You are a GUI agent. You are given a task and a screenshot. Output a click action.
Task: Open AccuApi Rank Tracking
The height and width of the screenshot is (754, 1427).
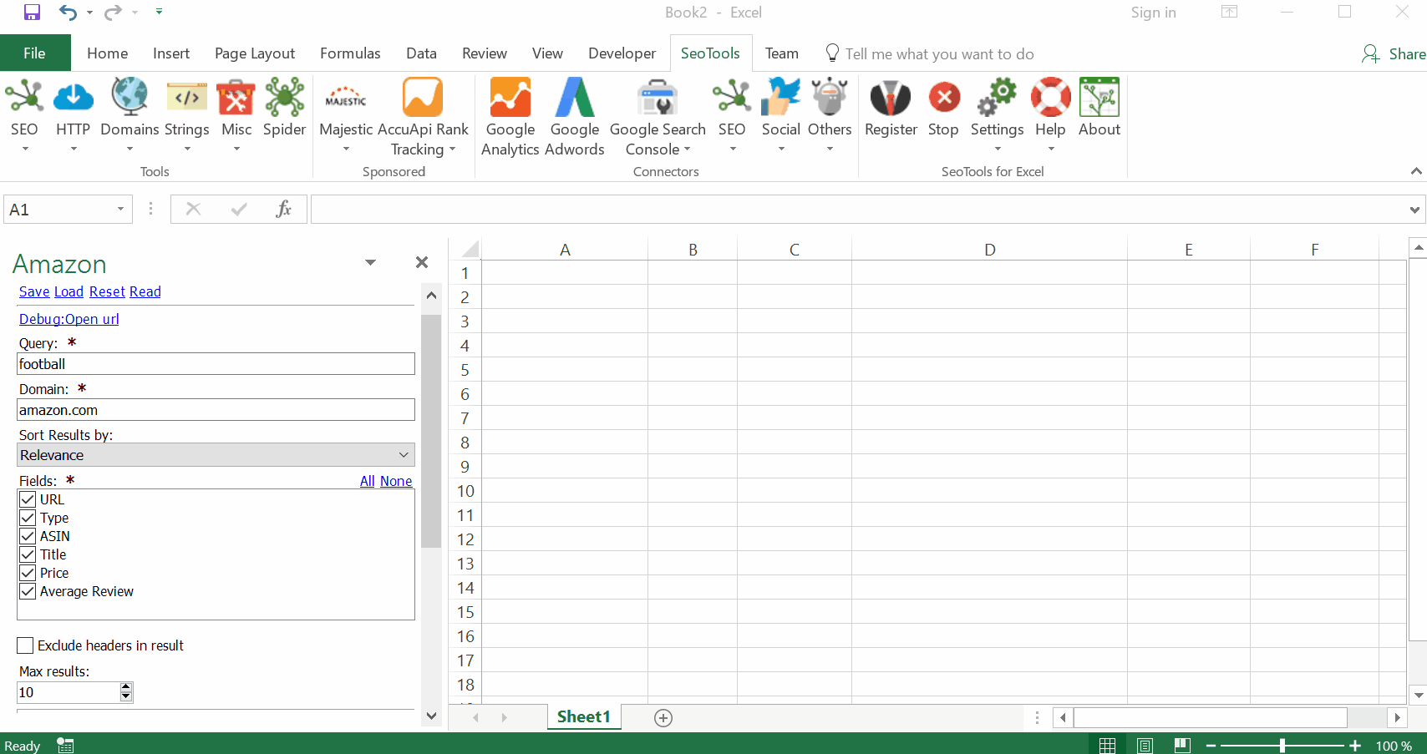(x=423, y=98)
